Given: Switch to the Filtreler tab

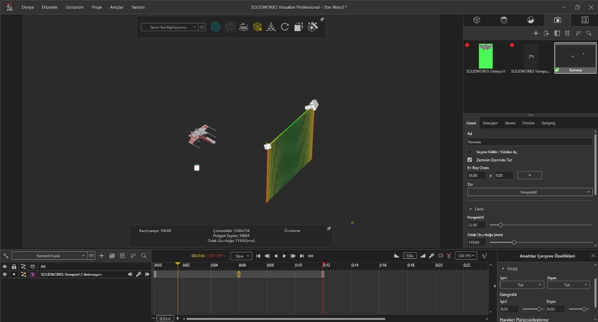Looking at the screenshot, I should coord(528,123).
